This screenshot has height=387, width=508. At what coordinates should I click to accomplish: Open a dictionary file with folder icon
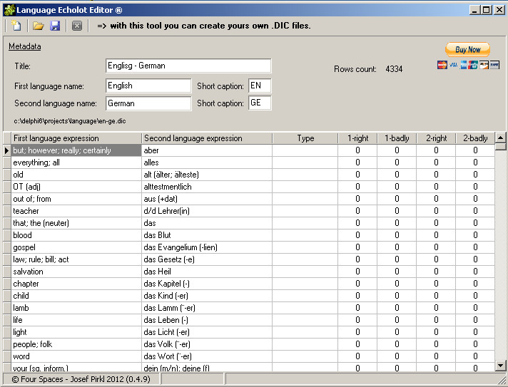coord(39,26)
